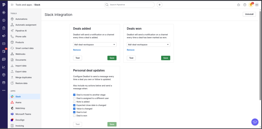The width and height of the screenshot is (262, 129).
Task: Click Remove link under Deals added
Action: point(77,50)
